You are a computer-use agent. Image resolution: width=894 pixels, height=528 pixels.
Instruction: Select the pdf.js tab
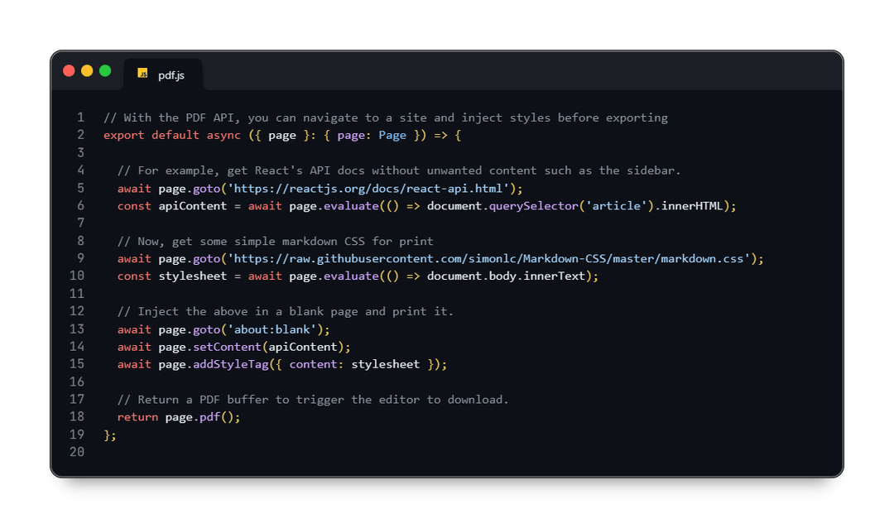pyautogui.click(x=170, y=74)
